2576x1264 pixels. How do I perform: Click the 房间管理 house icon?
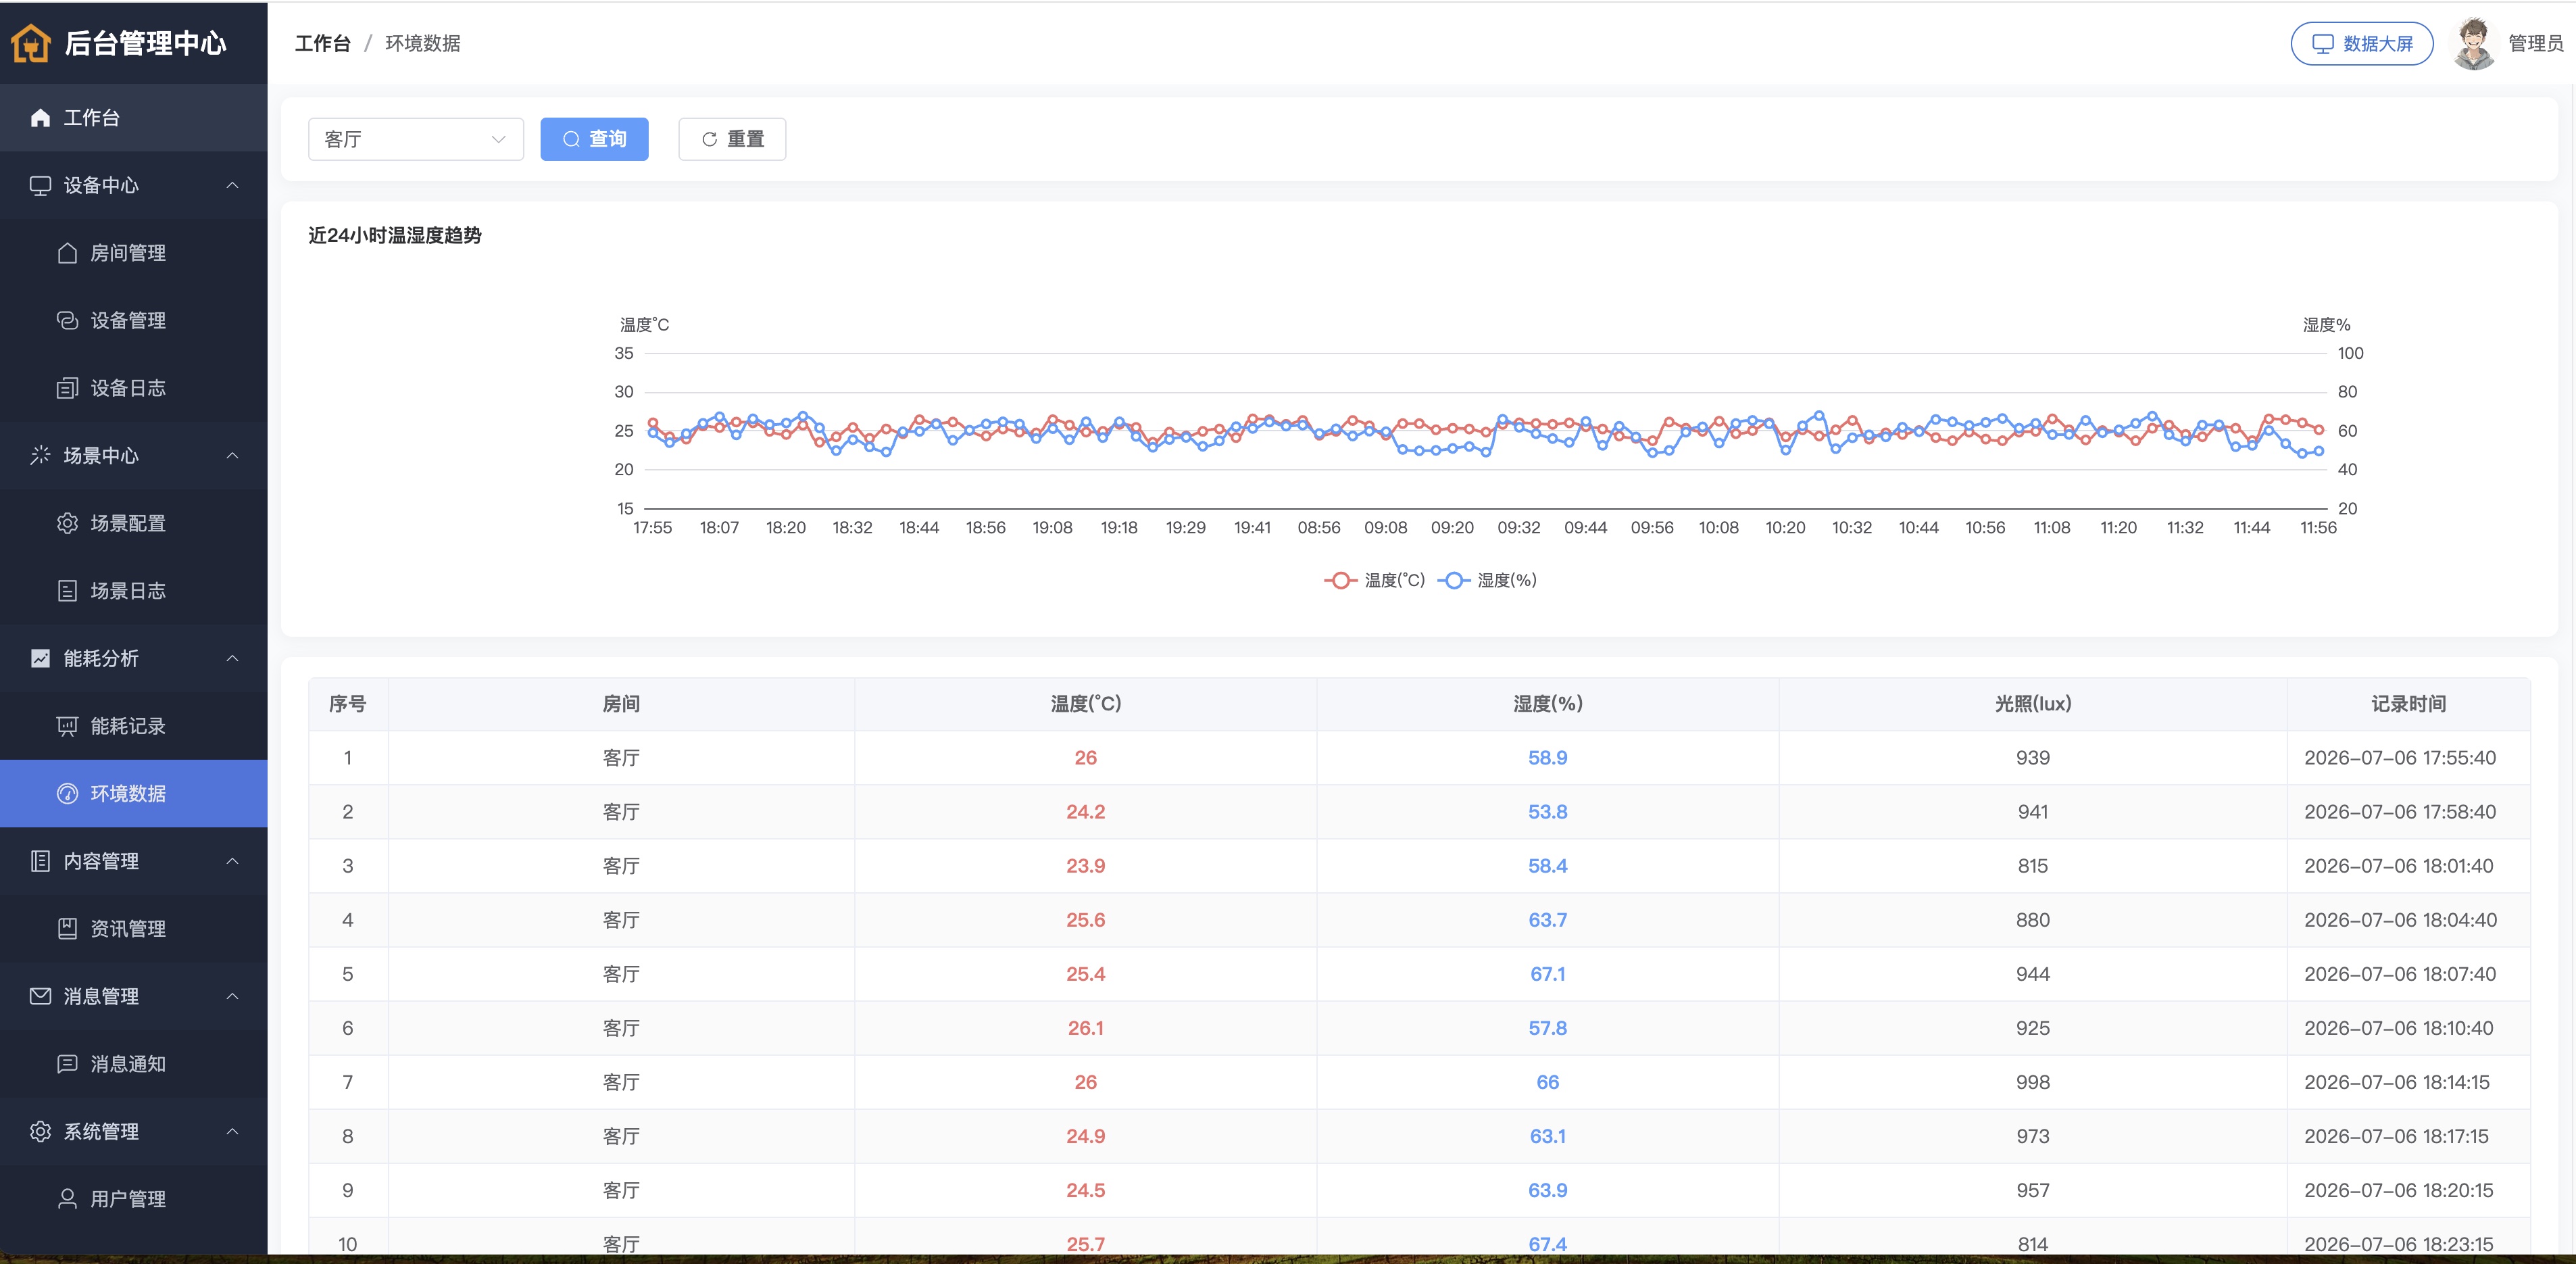tap(67, 253)
